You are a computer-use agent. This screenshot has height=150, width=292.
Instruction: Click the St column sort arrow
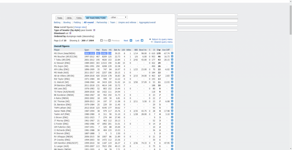pos(160,50)
